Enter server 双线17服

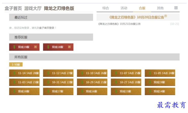[x=58, y=91]
